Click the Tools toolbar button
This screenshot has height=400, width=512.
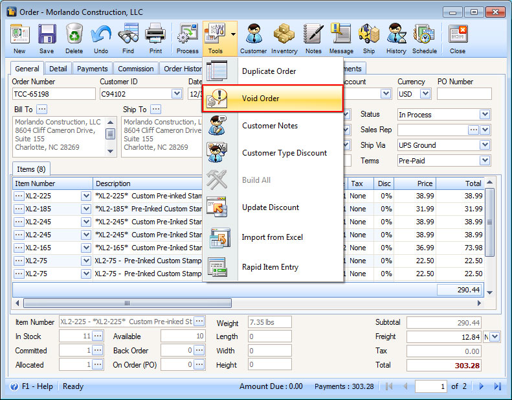click(x=216, y=38)
